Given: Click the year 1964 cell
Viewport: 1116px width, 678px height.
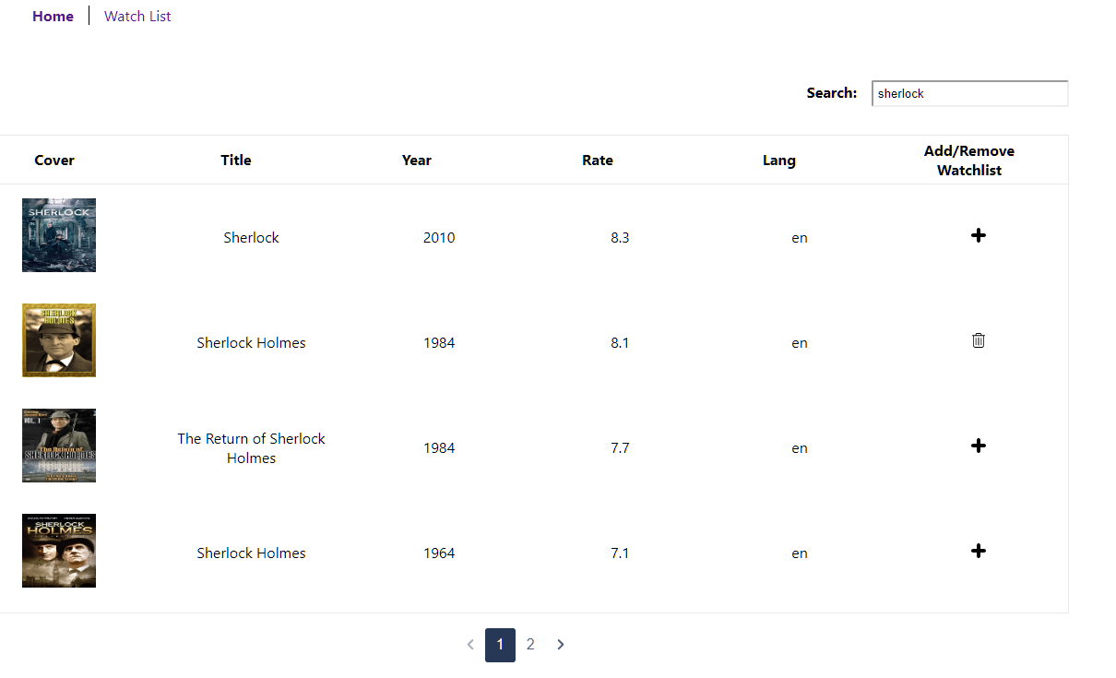Looking at the screenshot, I should click(439, 553).
